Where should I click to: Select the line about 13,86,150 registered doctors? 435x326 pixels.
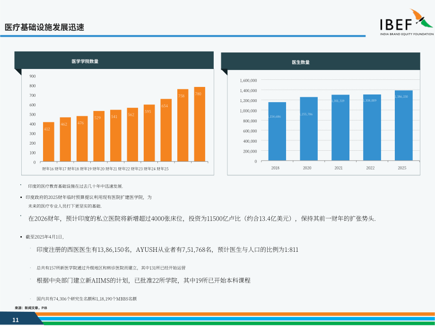click(x=167, y=250)
